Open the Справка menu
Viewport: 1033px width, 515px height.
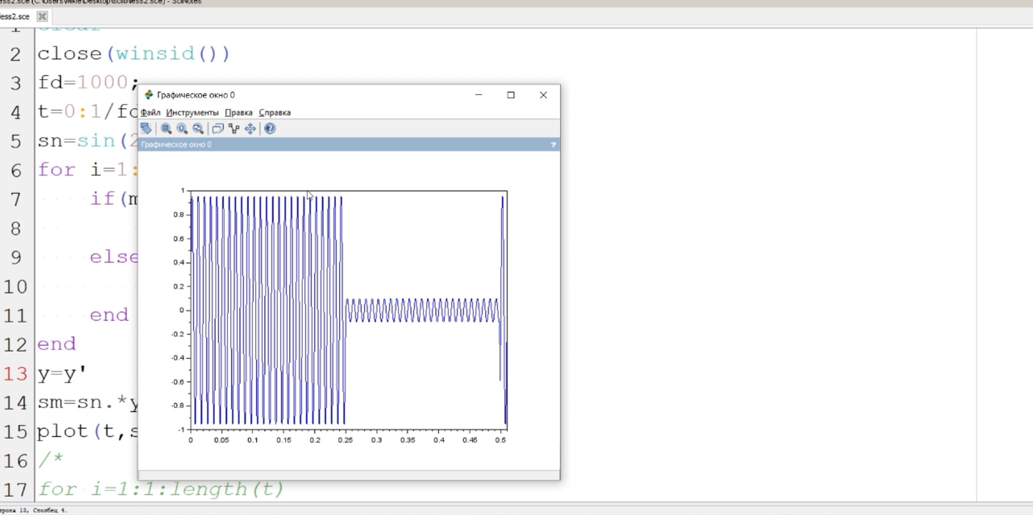pyautogui.click(x=275, y=112)
